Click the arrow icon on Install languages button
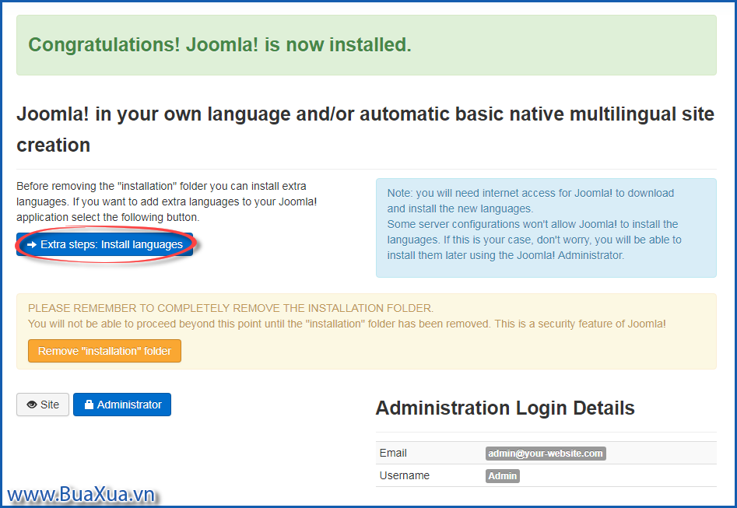Viewport: 737px width, 508px height. coord(31,245)
